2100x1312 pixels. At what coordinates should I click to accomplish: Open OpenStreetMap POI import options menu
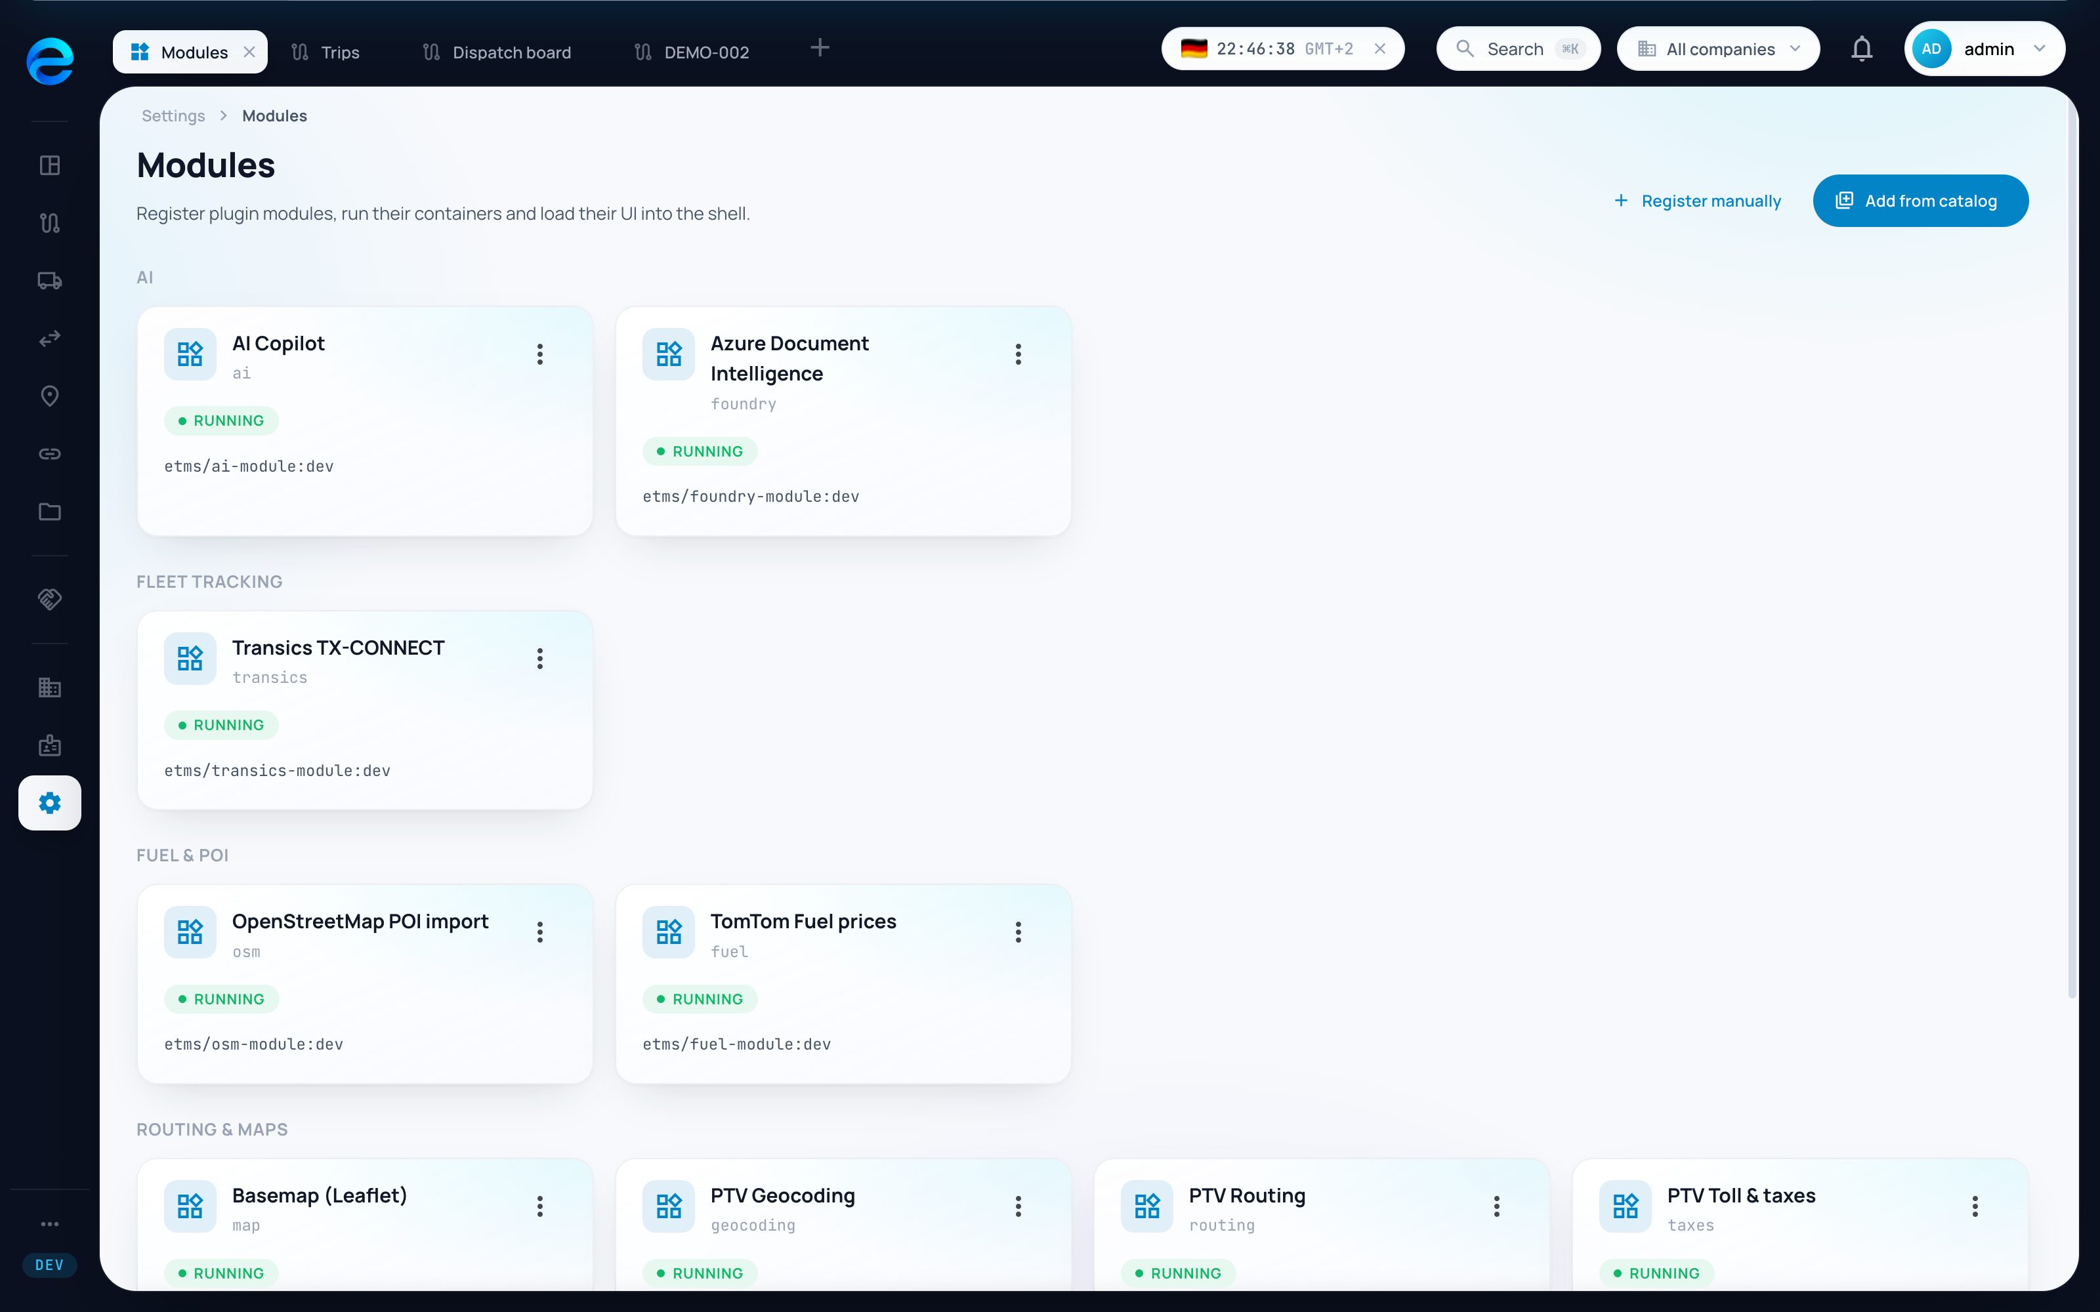click(539, 932)
